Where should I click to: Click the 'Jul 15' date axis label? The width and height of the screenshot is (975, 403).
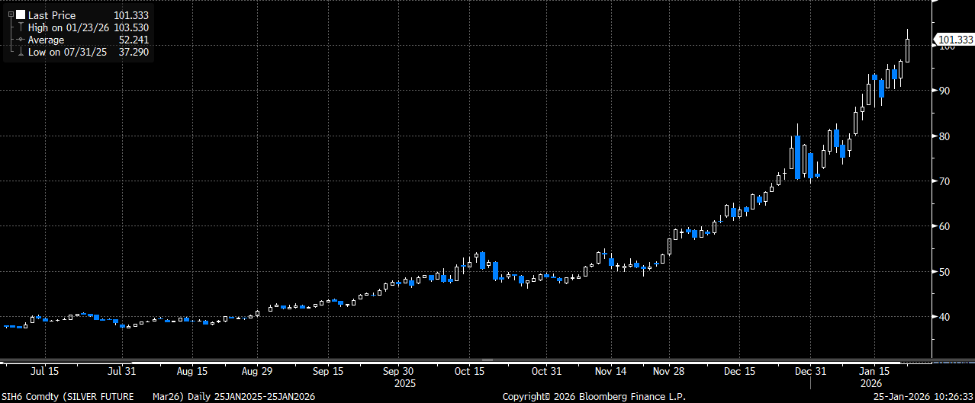pos(44,372)
